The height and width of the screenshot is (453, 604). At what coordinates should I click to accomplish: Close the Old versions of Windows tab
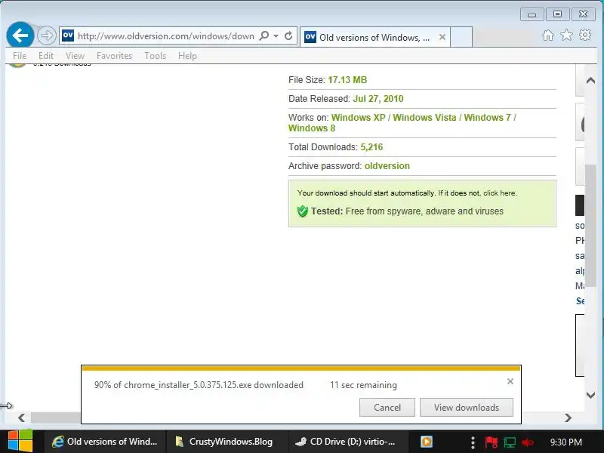pos(442,37)
